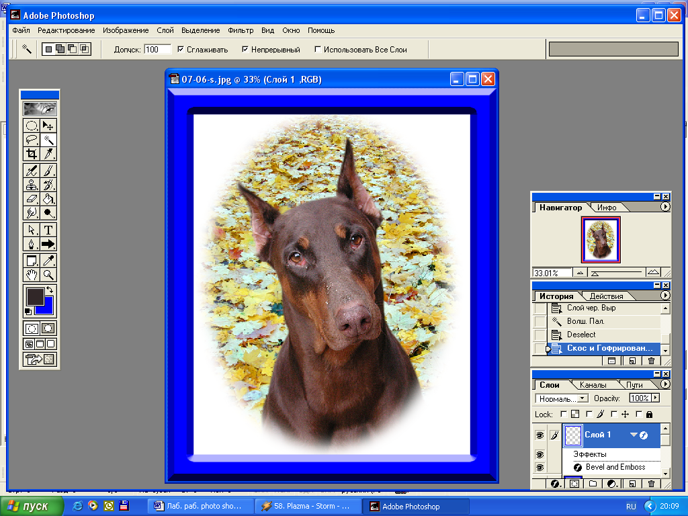Select the Move tool
Image resolution: width=688 pixels, height=516 pixels.
click(x=48, y=126)
